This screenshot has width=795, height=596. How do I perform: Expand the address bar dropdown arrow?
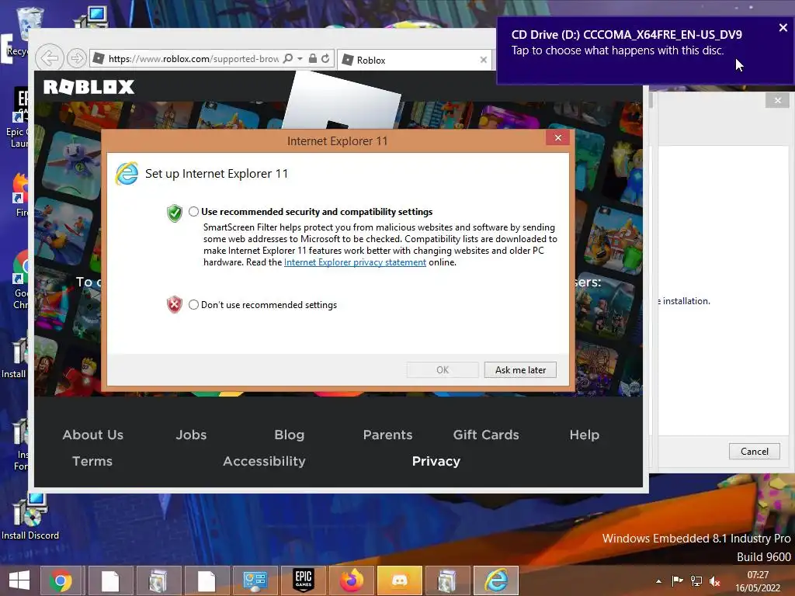click(300, 59)
